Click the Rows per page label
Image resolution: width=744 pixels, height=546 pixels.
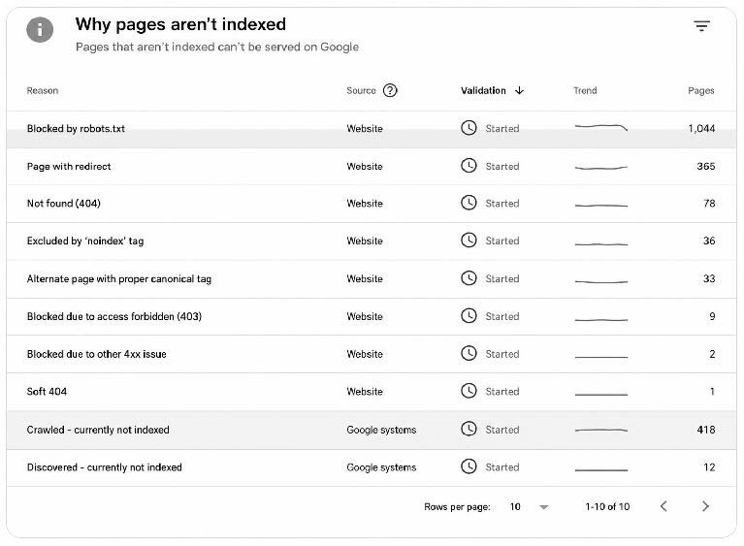click(x=457, y=506)
